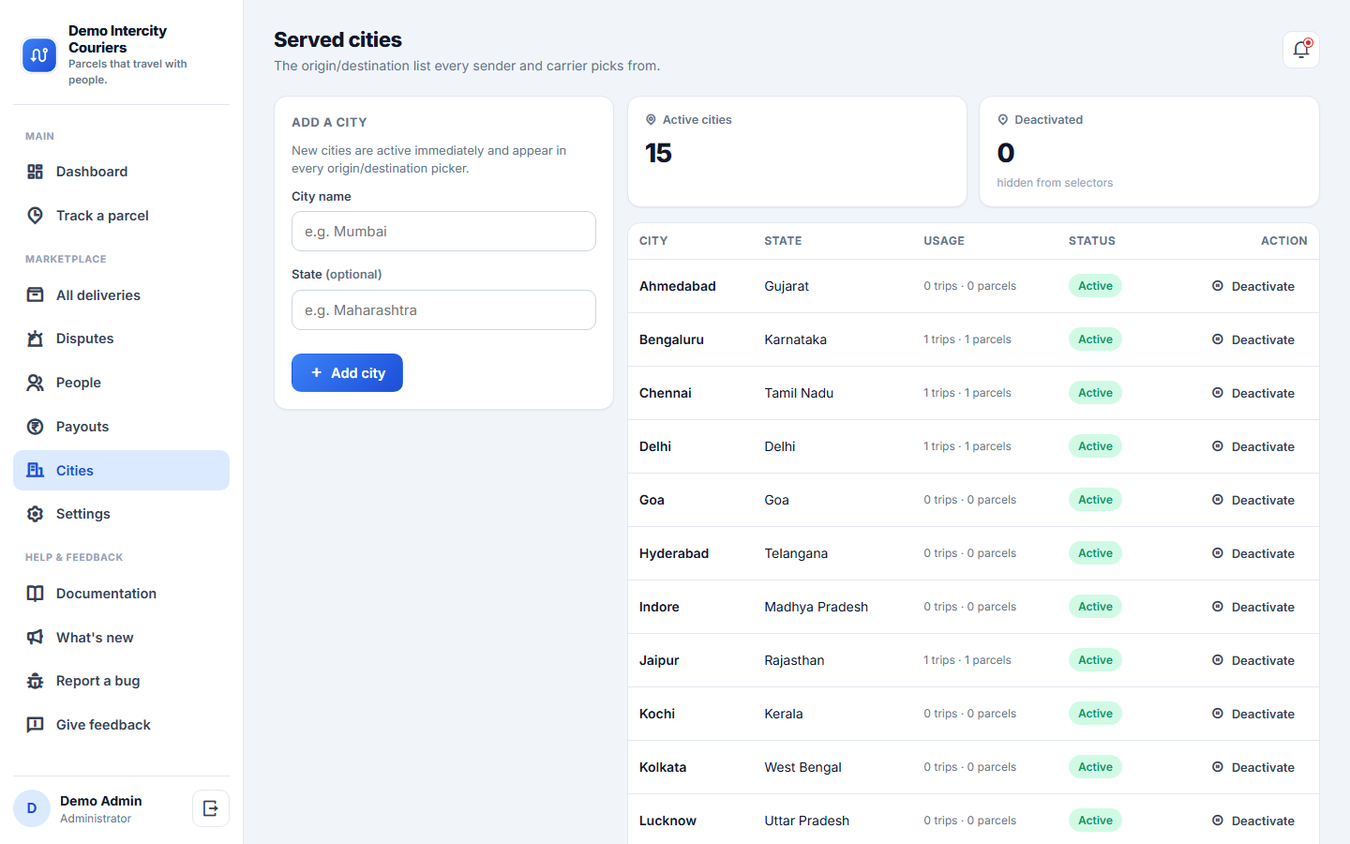Click the logout icon beside Demo Admin
This screenshot has height=844, width=1350.
[x=211, y=808]
